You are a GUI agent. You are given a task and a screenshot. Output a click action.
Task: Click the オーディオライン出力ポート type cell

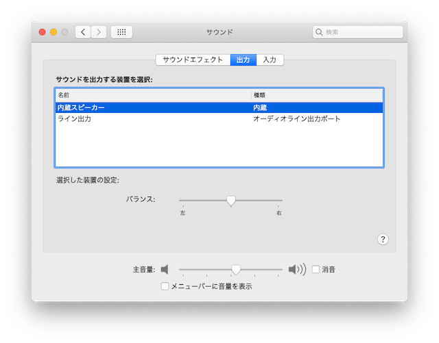(x=297, y=119)
